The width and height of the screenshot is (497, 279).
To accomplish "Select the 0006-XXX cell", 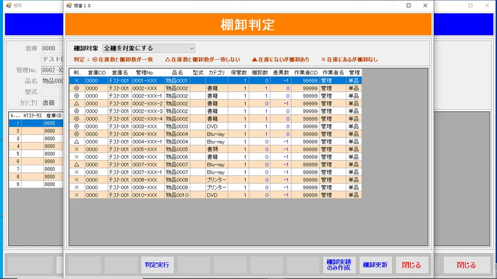I will (x=148, y=157).
